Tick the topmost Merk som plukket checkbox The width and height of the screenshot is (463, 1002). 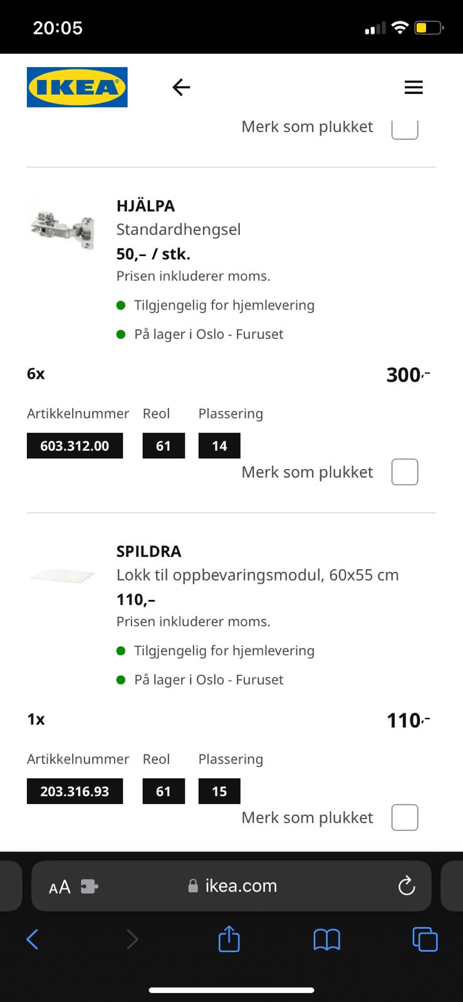(x=405, y=128)
